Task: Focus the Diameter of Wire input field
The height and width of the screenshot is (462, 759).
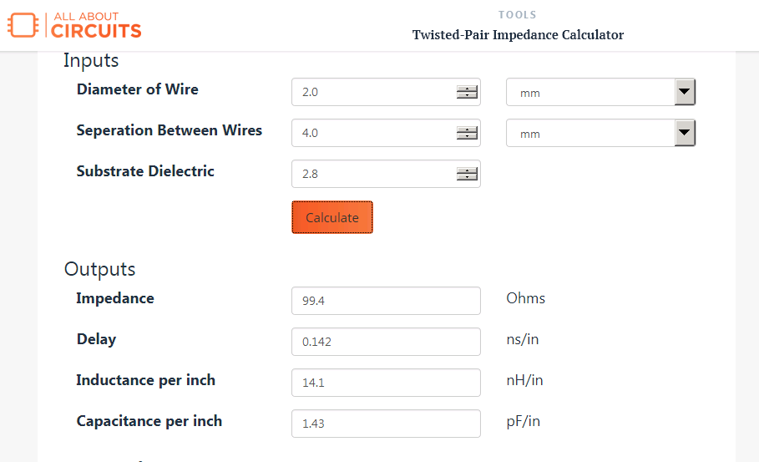Action: 386,92
